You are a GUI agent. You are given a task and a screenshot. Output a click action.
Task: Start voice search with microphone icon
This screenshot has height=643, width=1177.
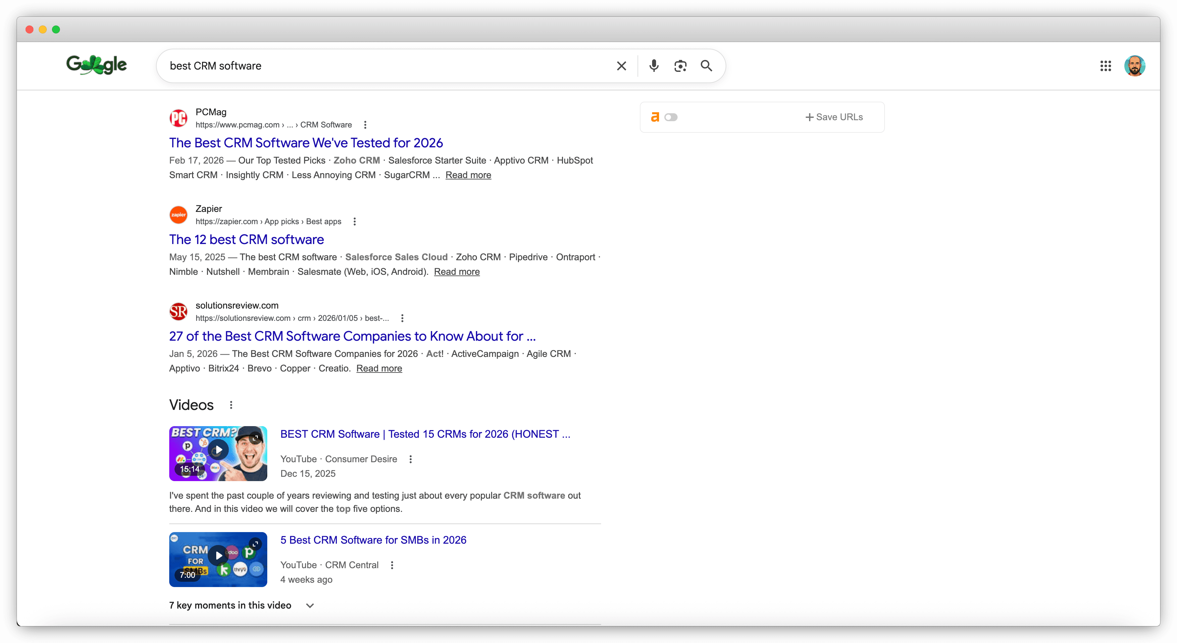654,66
